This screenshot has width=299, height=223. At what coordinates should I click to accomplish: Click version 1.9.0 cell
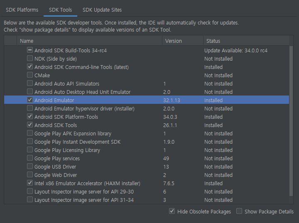(169, 142)
